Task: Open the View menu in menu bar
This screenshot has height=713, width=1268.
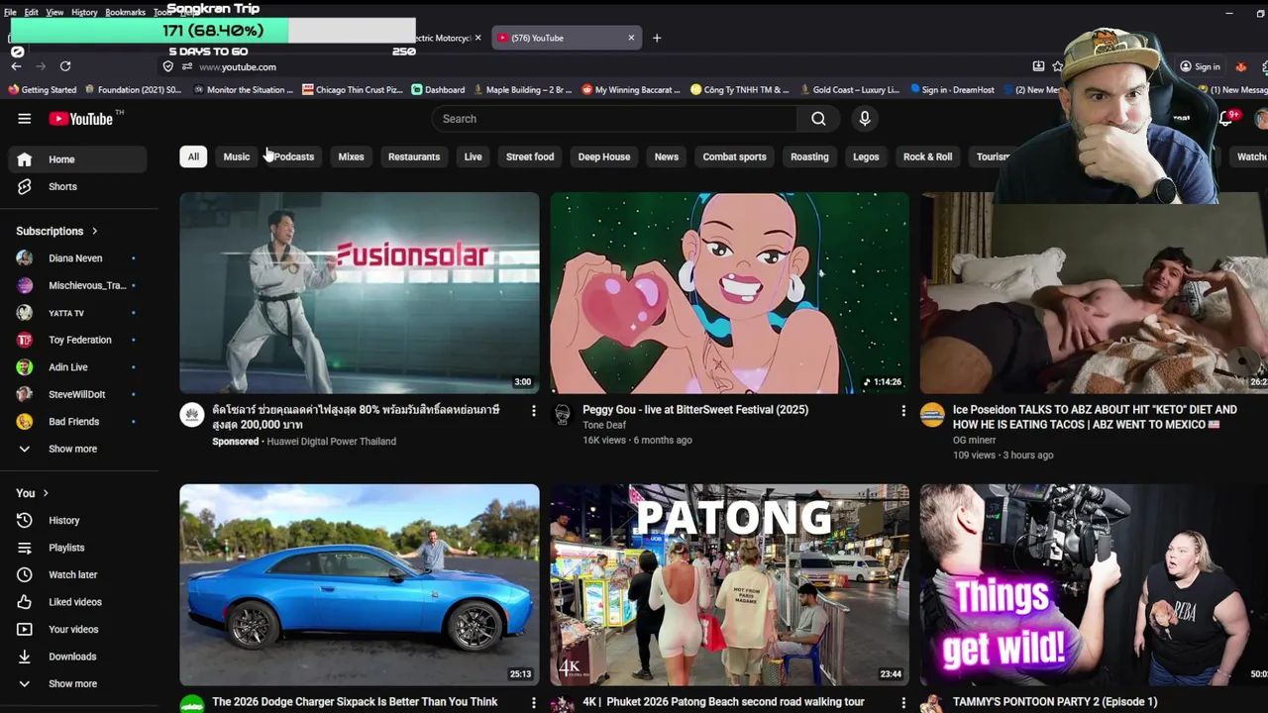Action: coord(54,12)
